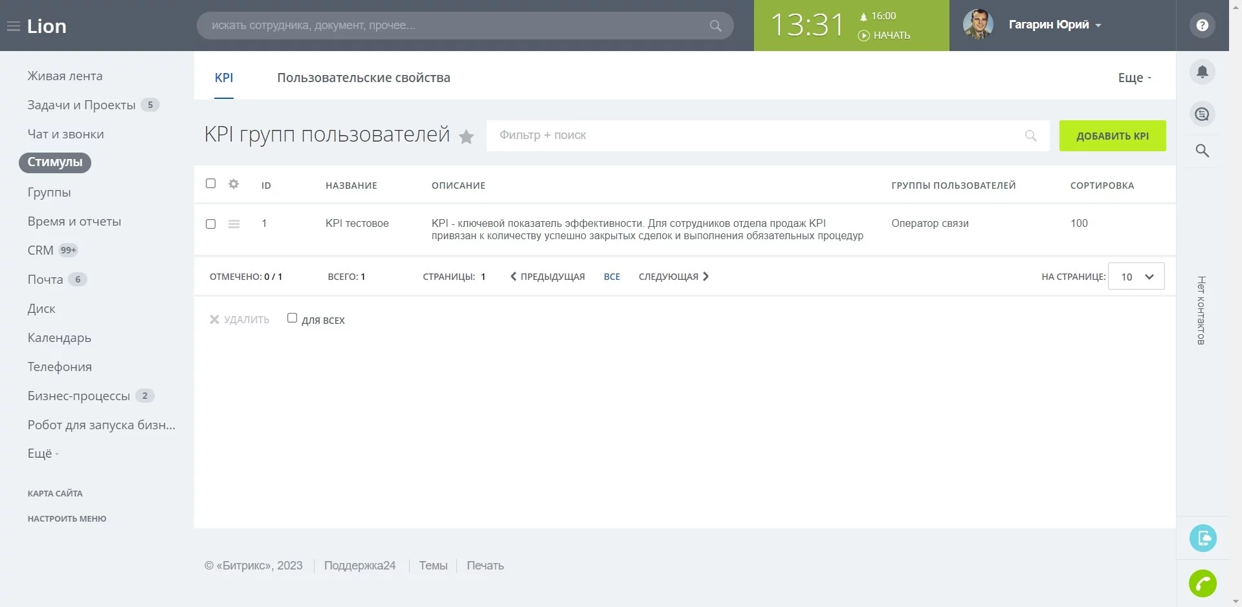Enable the "Для всех" checkbox
This screenshot has width=1242, height=607.
(x=292, y=318)
